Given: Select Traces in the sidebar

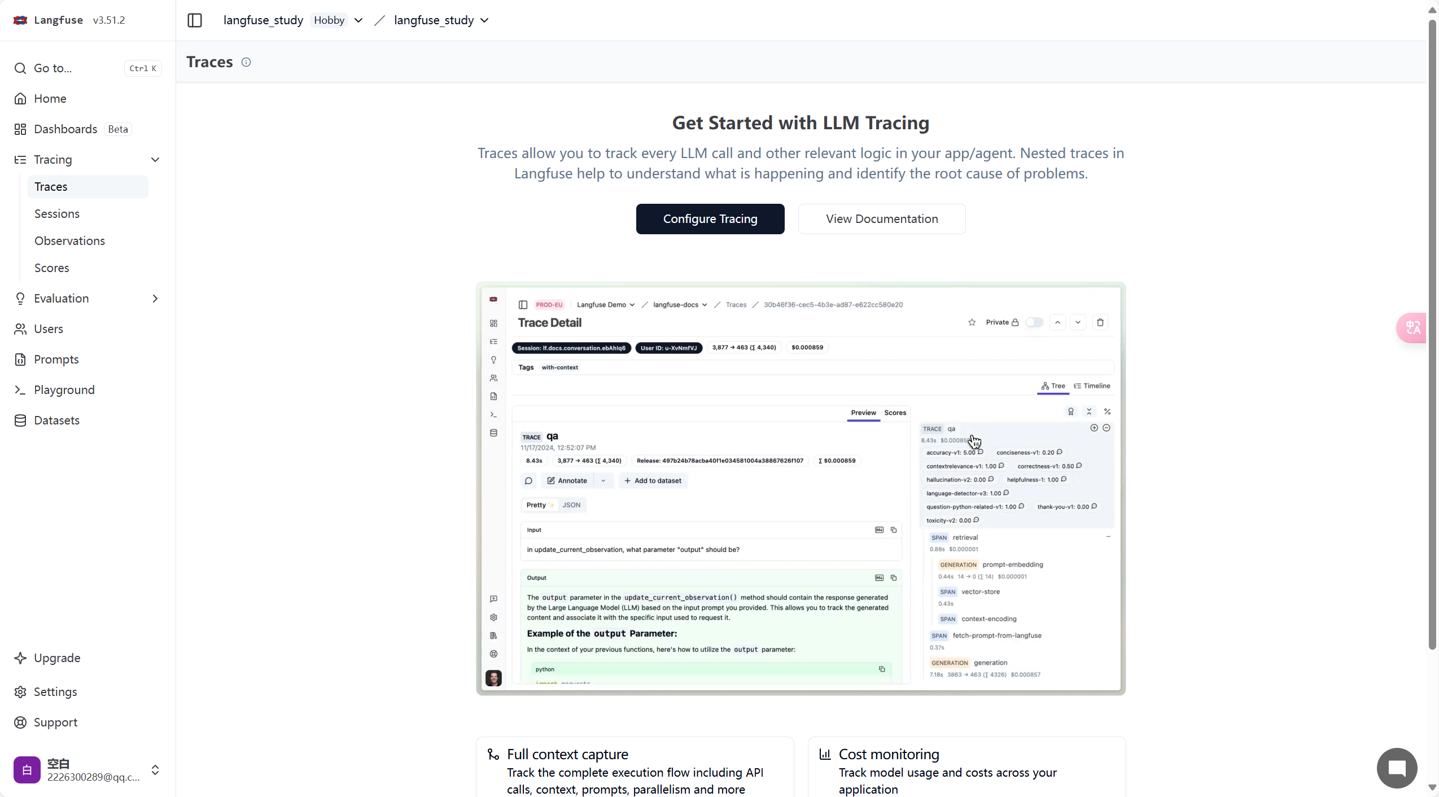Looking at the screenshot, I should 88,187.
